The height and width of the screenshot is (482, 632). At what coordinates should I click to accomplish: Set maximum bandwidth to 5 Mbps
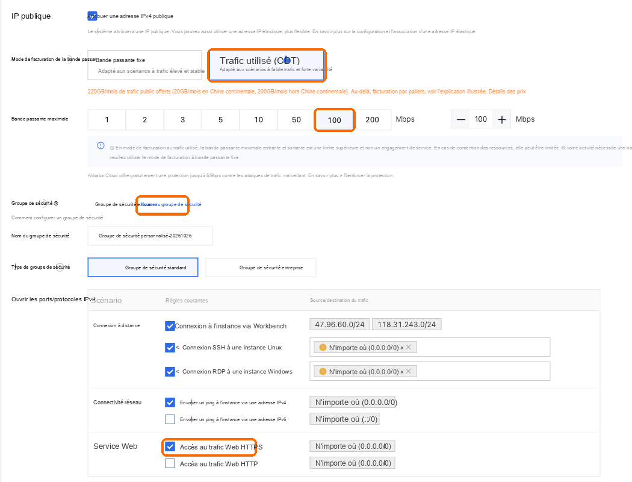coord(220,120)
